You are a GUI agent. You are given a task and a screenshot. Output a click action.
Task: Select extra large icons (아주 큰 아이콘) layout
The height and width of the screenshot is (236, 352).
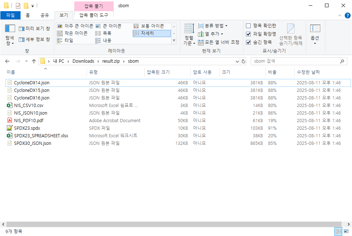(75, 26)
